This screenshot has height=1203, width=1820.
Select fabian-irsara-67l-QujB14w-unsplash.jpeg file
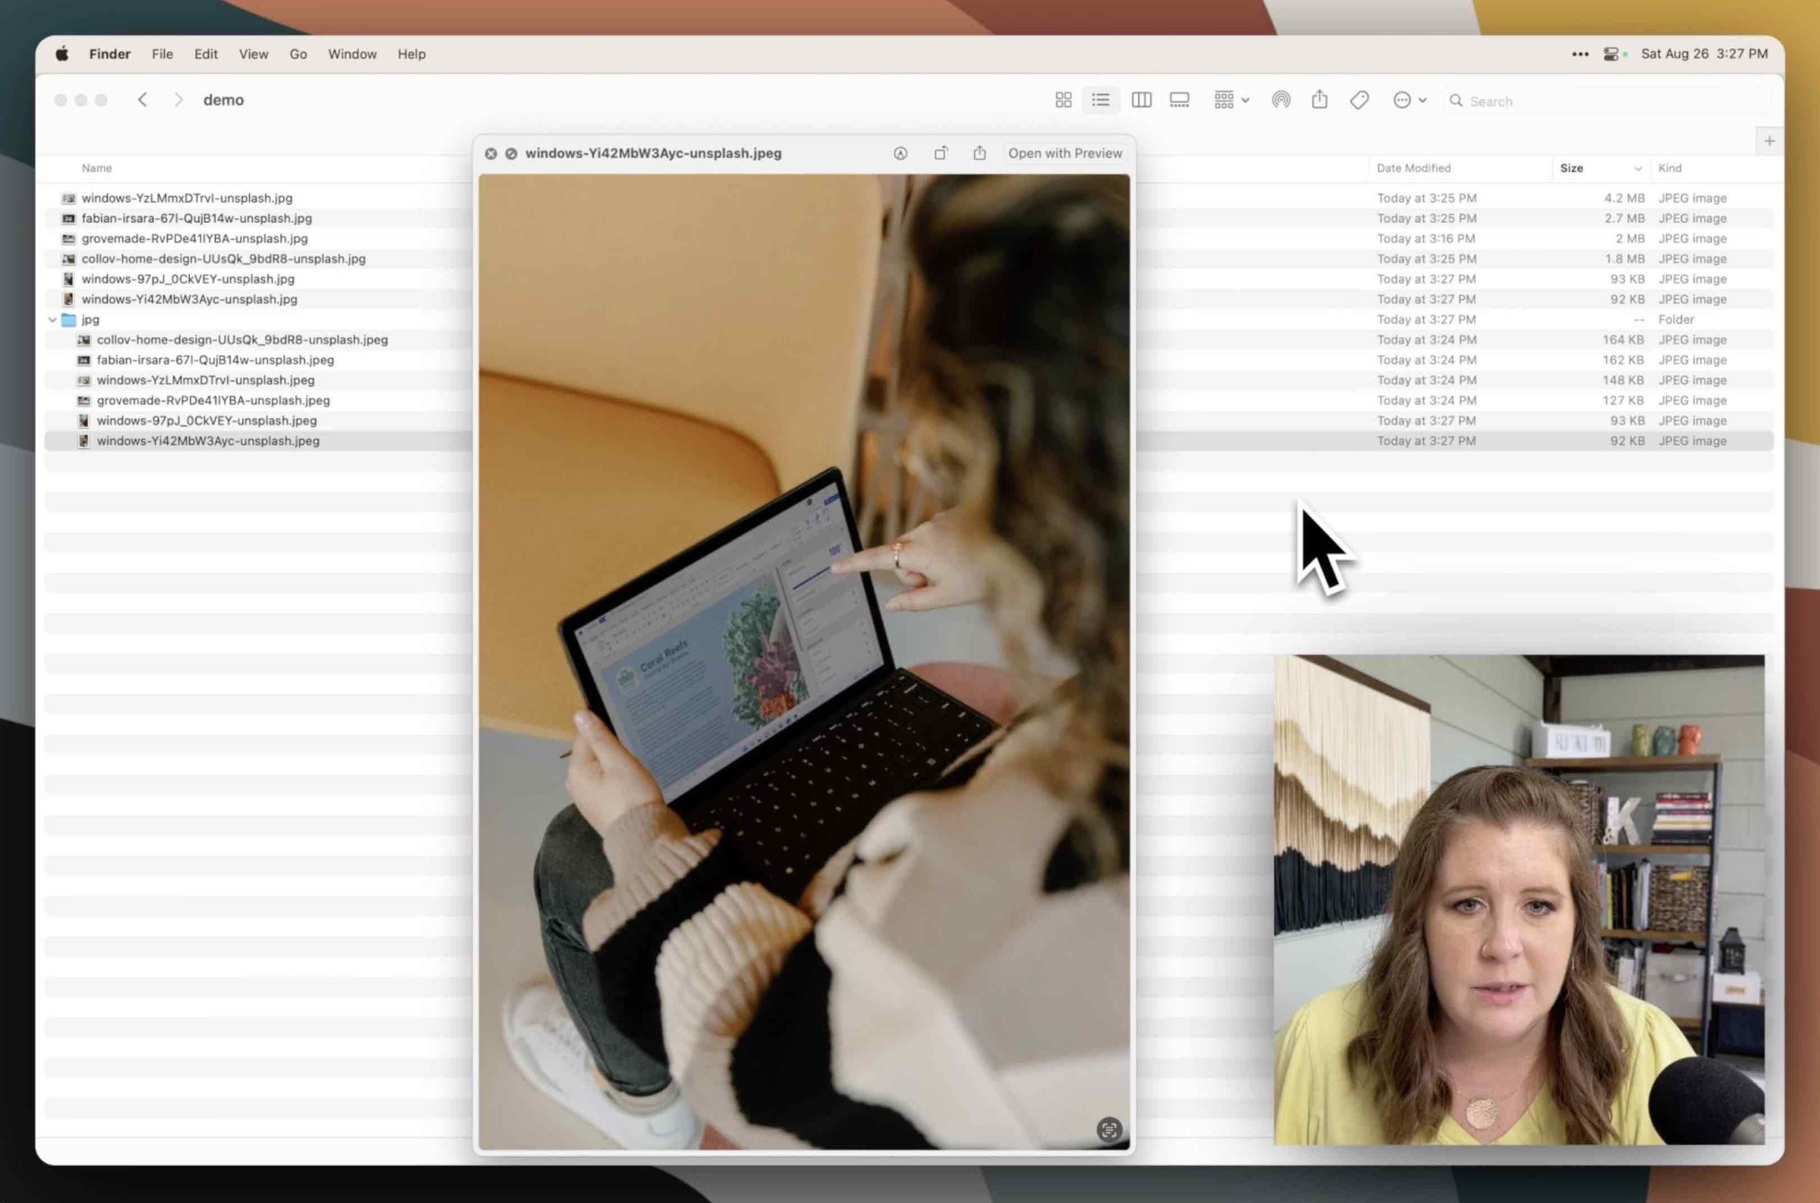tap(215, 360)
